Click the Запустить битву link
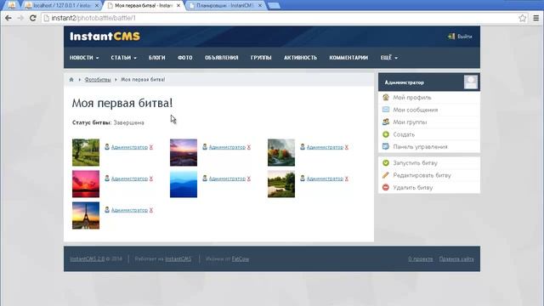Viewport: 544px width, 306px height. [415, 162]
